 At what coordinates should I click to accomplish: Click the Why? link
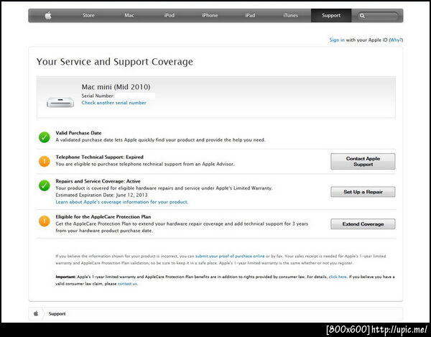click(x=396, y=40)
